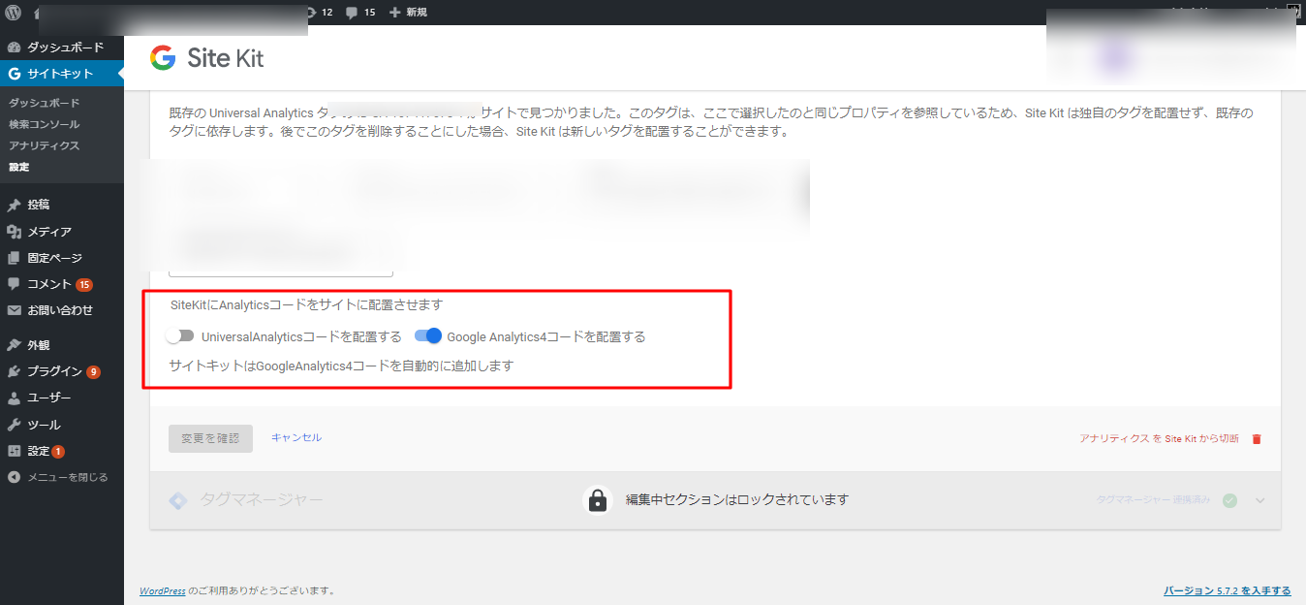Screen dimensions: 1306x605
Task: Open お問い合わせ contact menu
Action: (62, 310)
